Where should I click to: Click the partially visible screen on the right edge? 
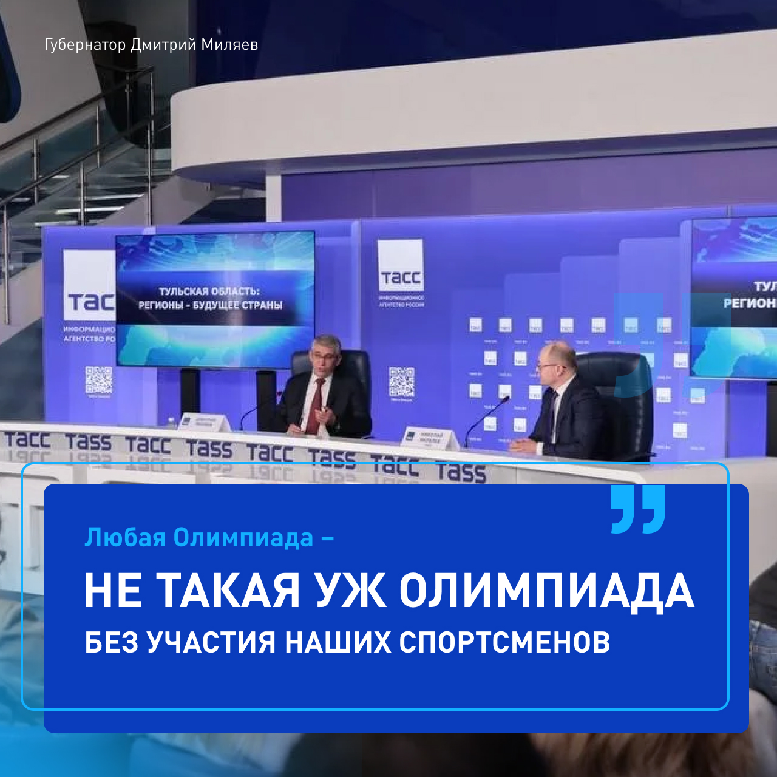point(735,299)
